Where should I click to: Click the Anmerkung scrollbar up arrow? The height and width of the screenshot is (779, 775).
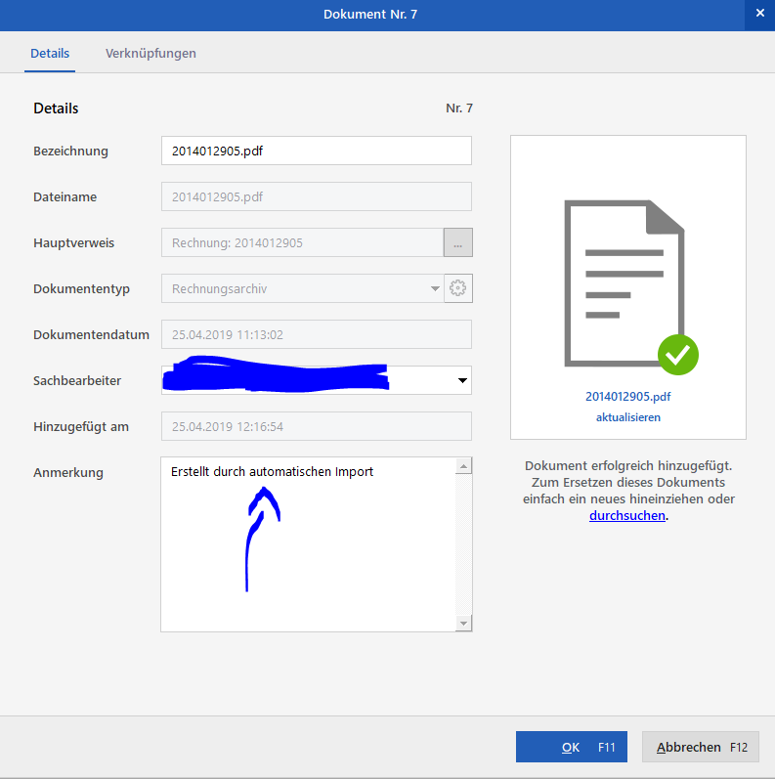point(463,466)
